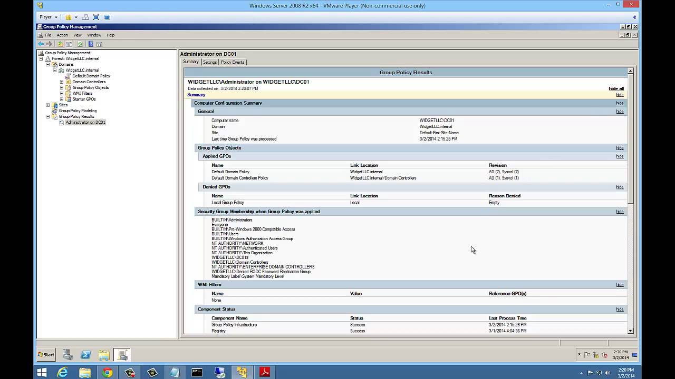This screenshot has width=675, height=379.
Task: Select the Group Policy Management root node
Action: click(67, 53)
